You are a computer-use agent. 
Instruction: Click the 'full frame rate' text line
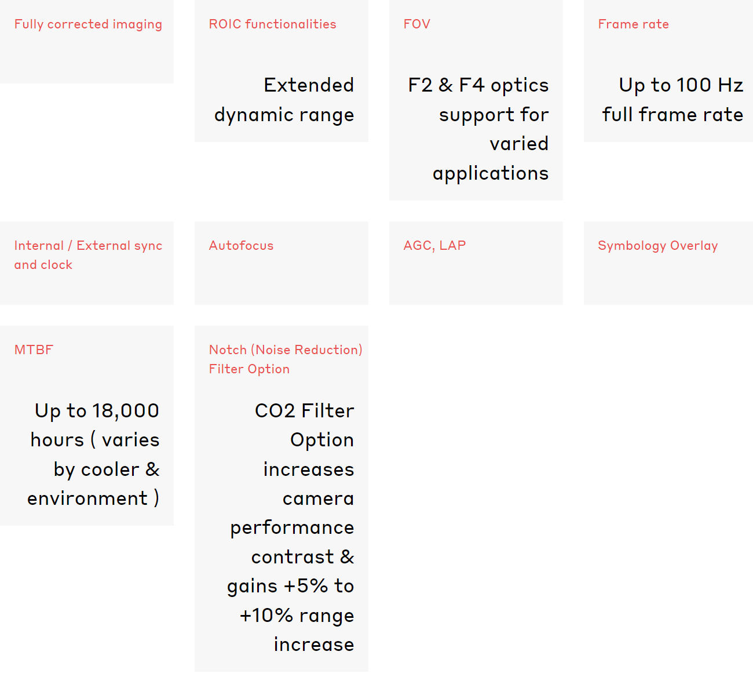point(672,115)
